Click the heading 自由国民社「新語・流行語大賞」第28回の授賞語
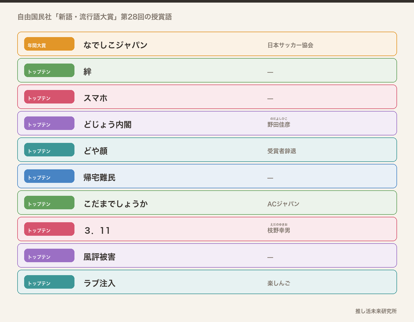The image size is (414, 322). click(x=95, y=17)
